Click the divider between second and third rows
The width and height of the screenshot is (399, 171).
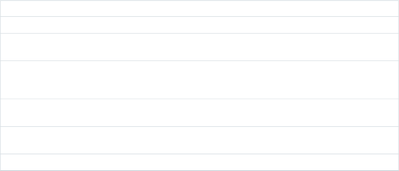point(199,33)
